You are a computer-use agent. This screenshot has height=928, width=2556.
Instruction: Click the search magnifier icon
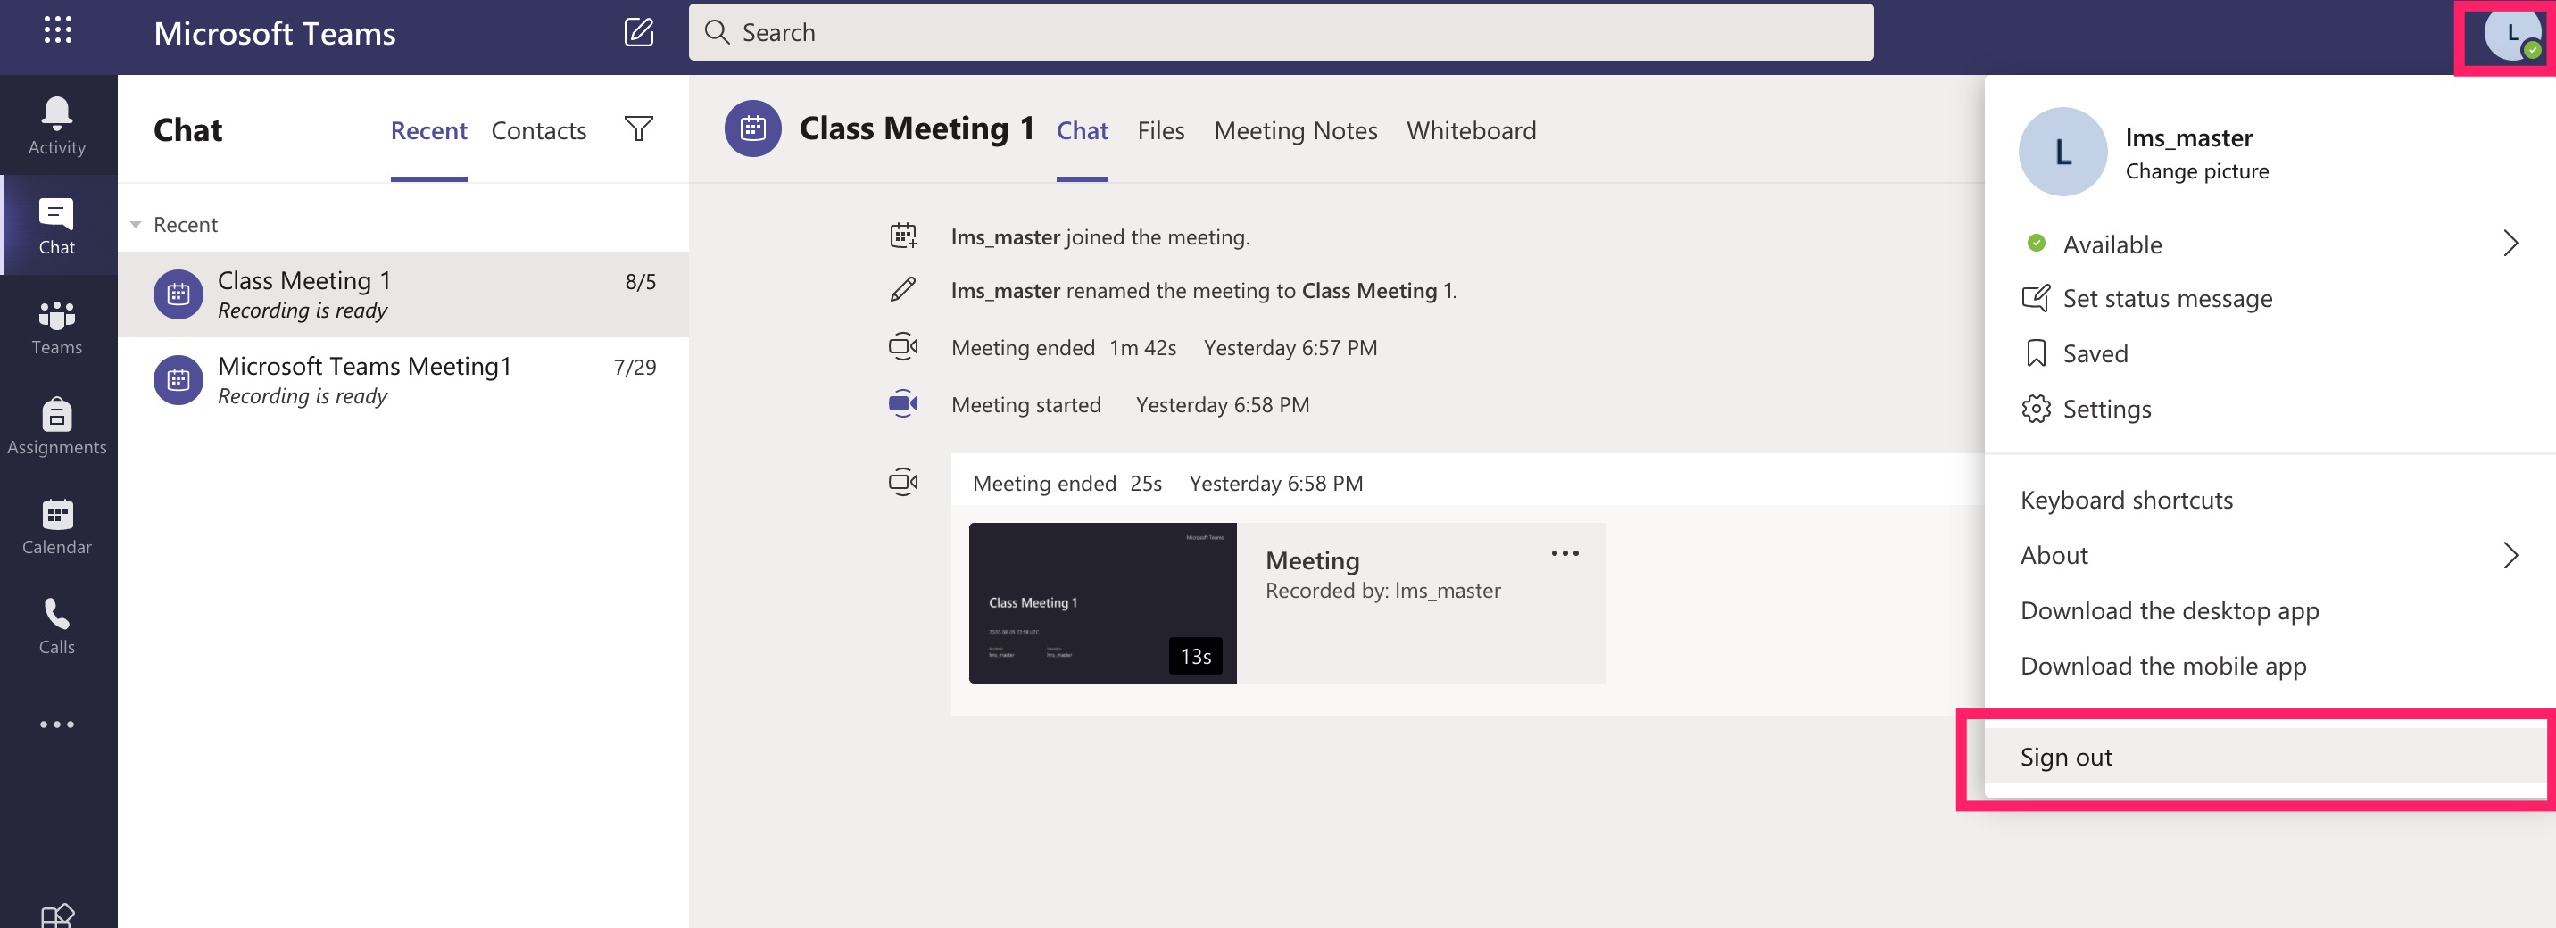point(717,32)
